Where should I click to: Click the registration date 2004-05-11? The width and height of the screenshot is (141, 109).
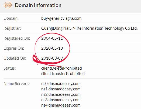pyautogui.click(x=52, y=38)
